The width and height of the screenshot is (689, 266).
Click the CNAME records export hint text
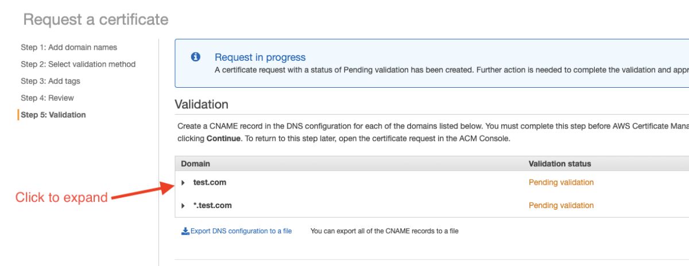point(385,231)
